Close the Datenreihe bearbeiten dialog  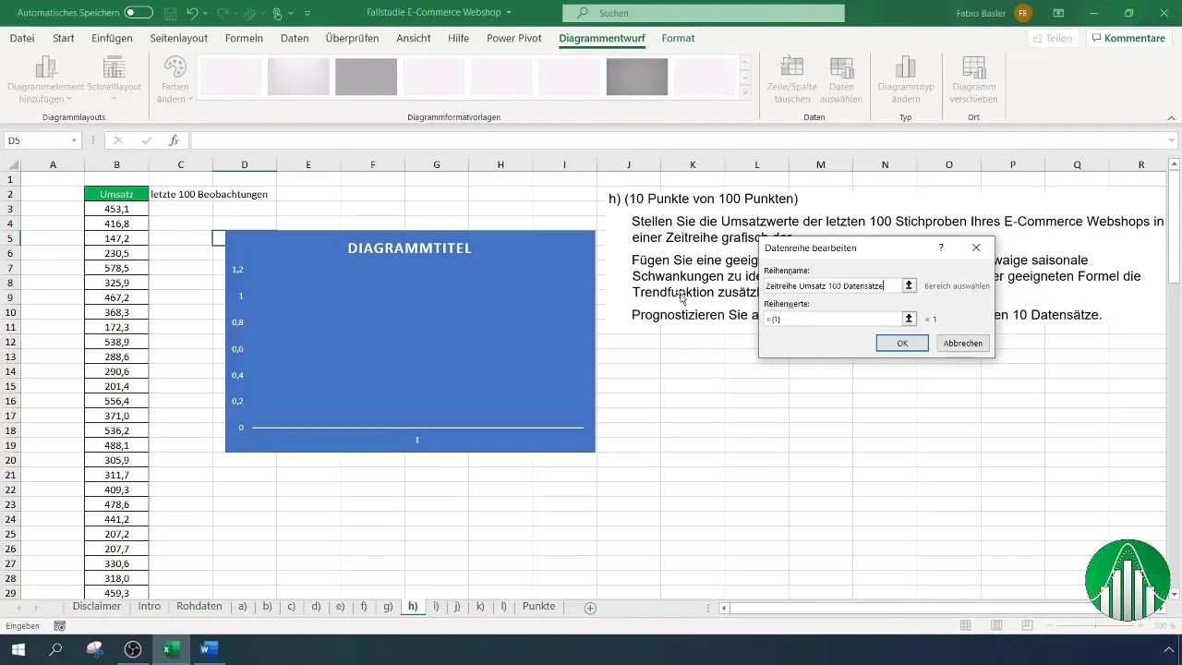click(x=976, y=248)
